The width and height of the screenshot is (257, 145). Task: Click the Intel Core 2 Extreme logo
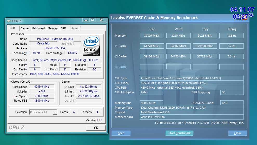91,46
